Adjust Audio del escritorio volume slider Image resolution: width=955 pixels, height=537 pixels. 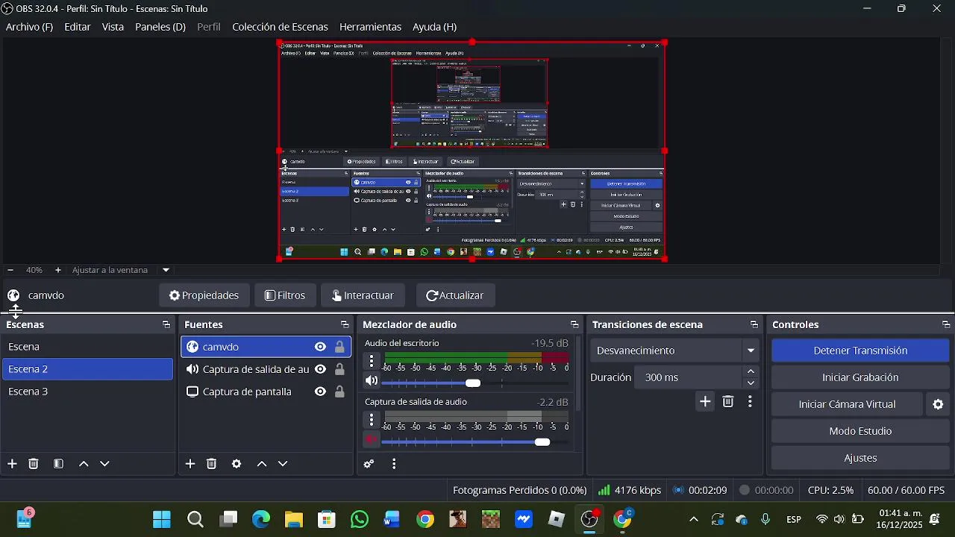(473, 383)
